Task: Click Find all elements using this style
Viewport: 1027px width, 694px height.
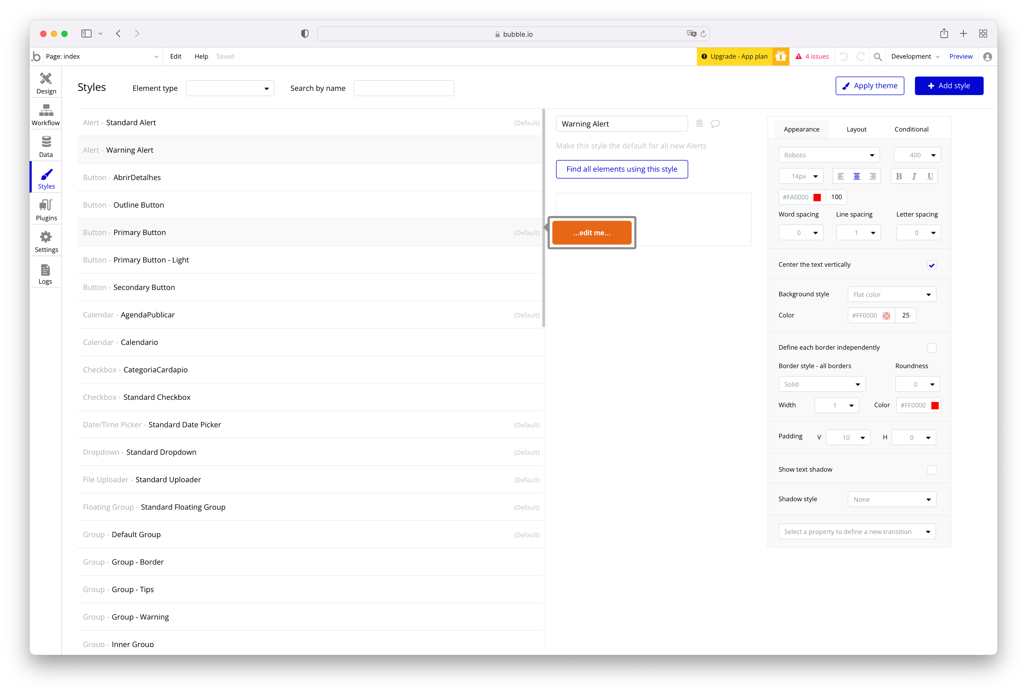Action: click(x=621, y=169)
